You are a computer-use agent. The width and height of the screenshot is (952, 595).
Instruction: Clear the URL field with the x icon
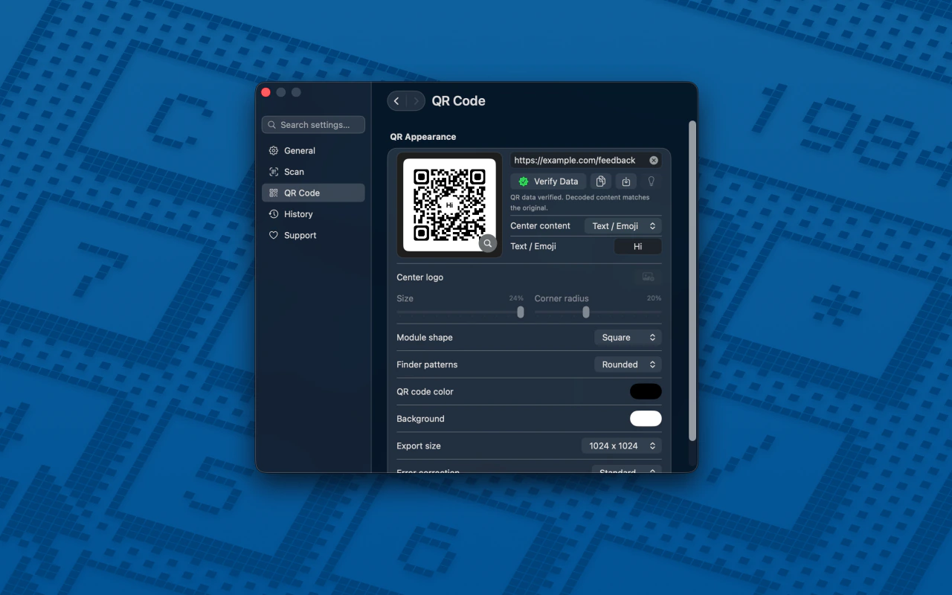[x=654, y=161]
